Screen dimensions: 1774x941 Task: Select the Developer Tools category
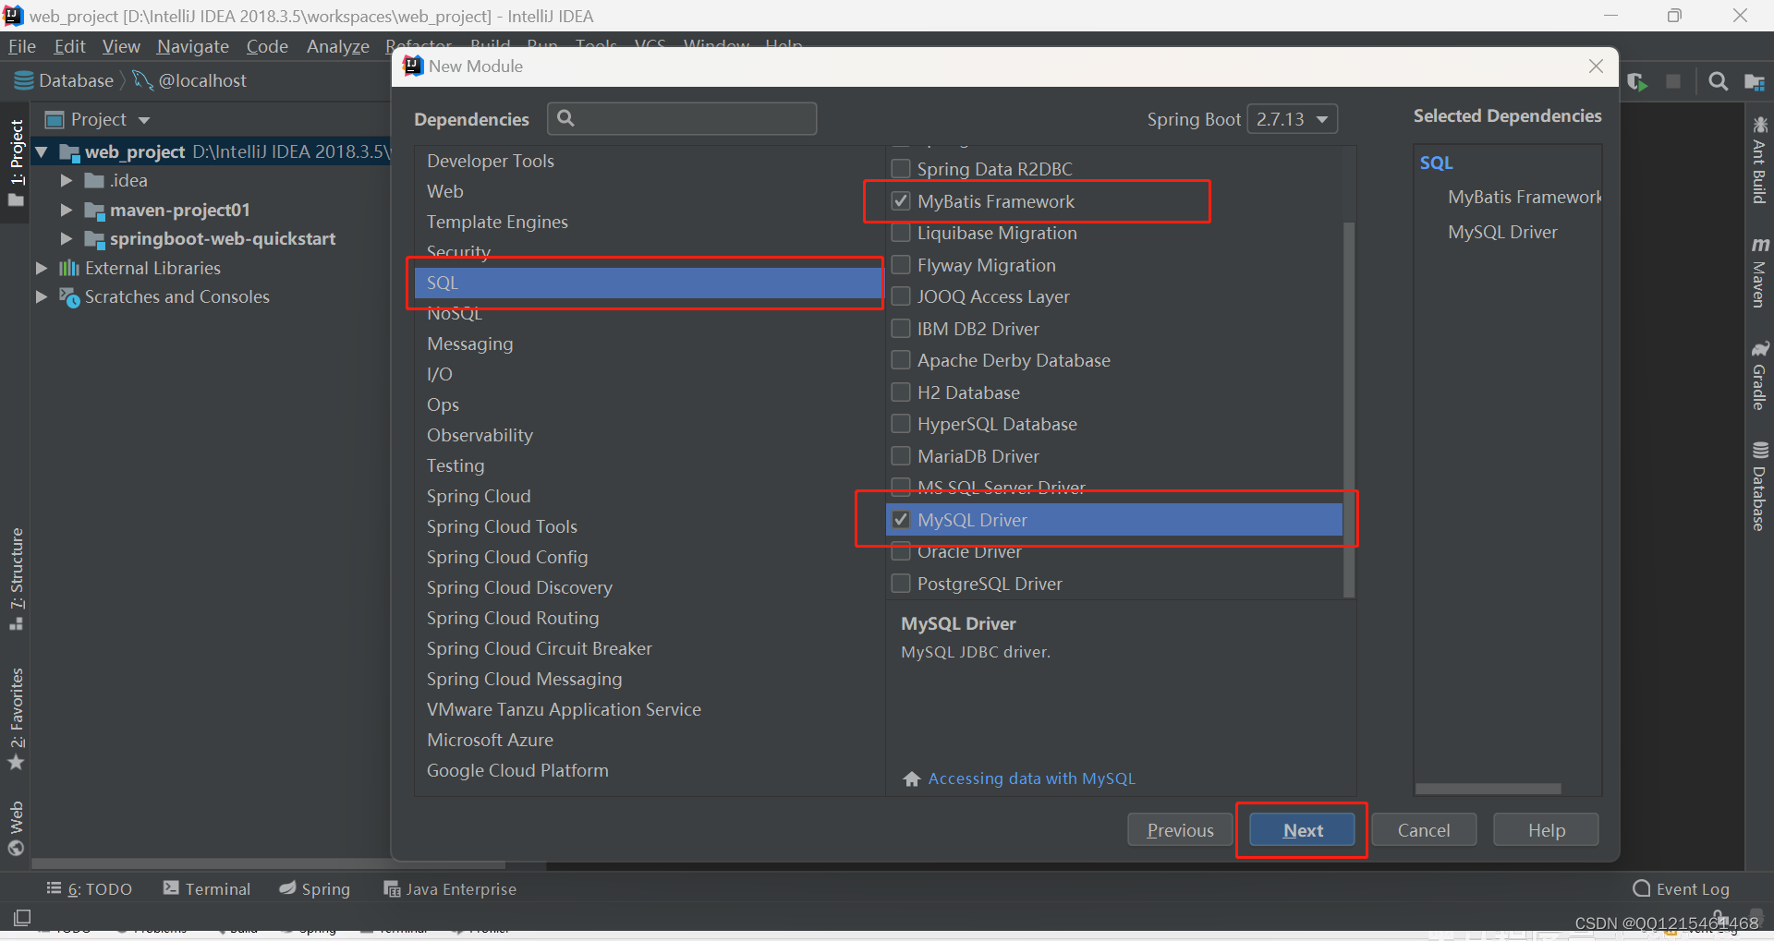coord(650,161)
